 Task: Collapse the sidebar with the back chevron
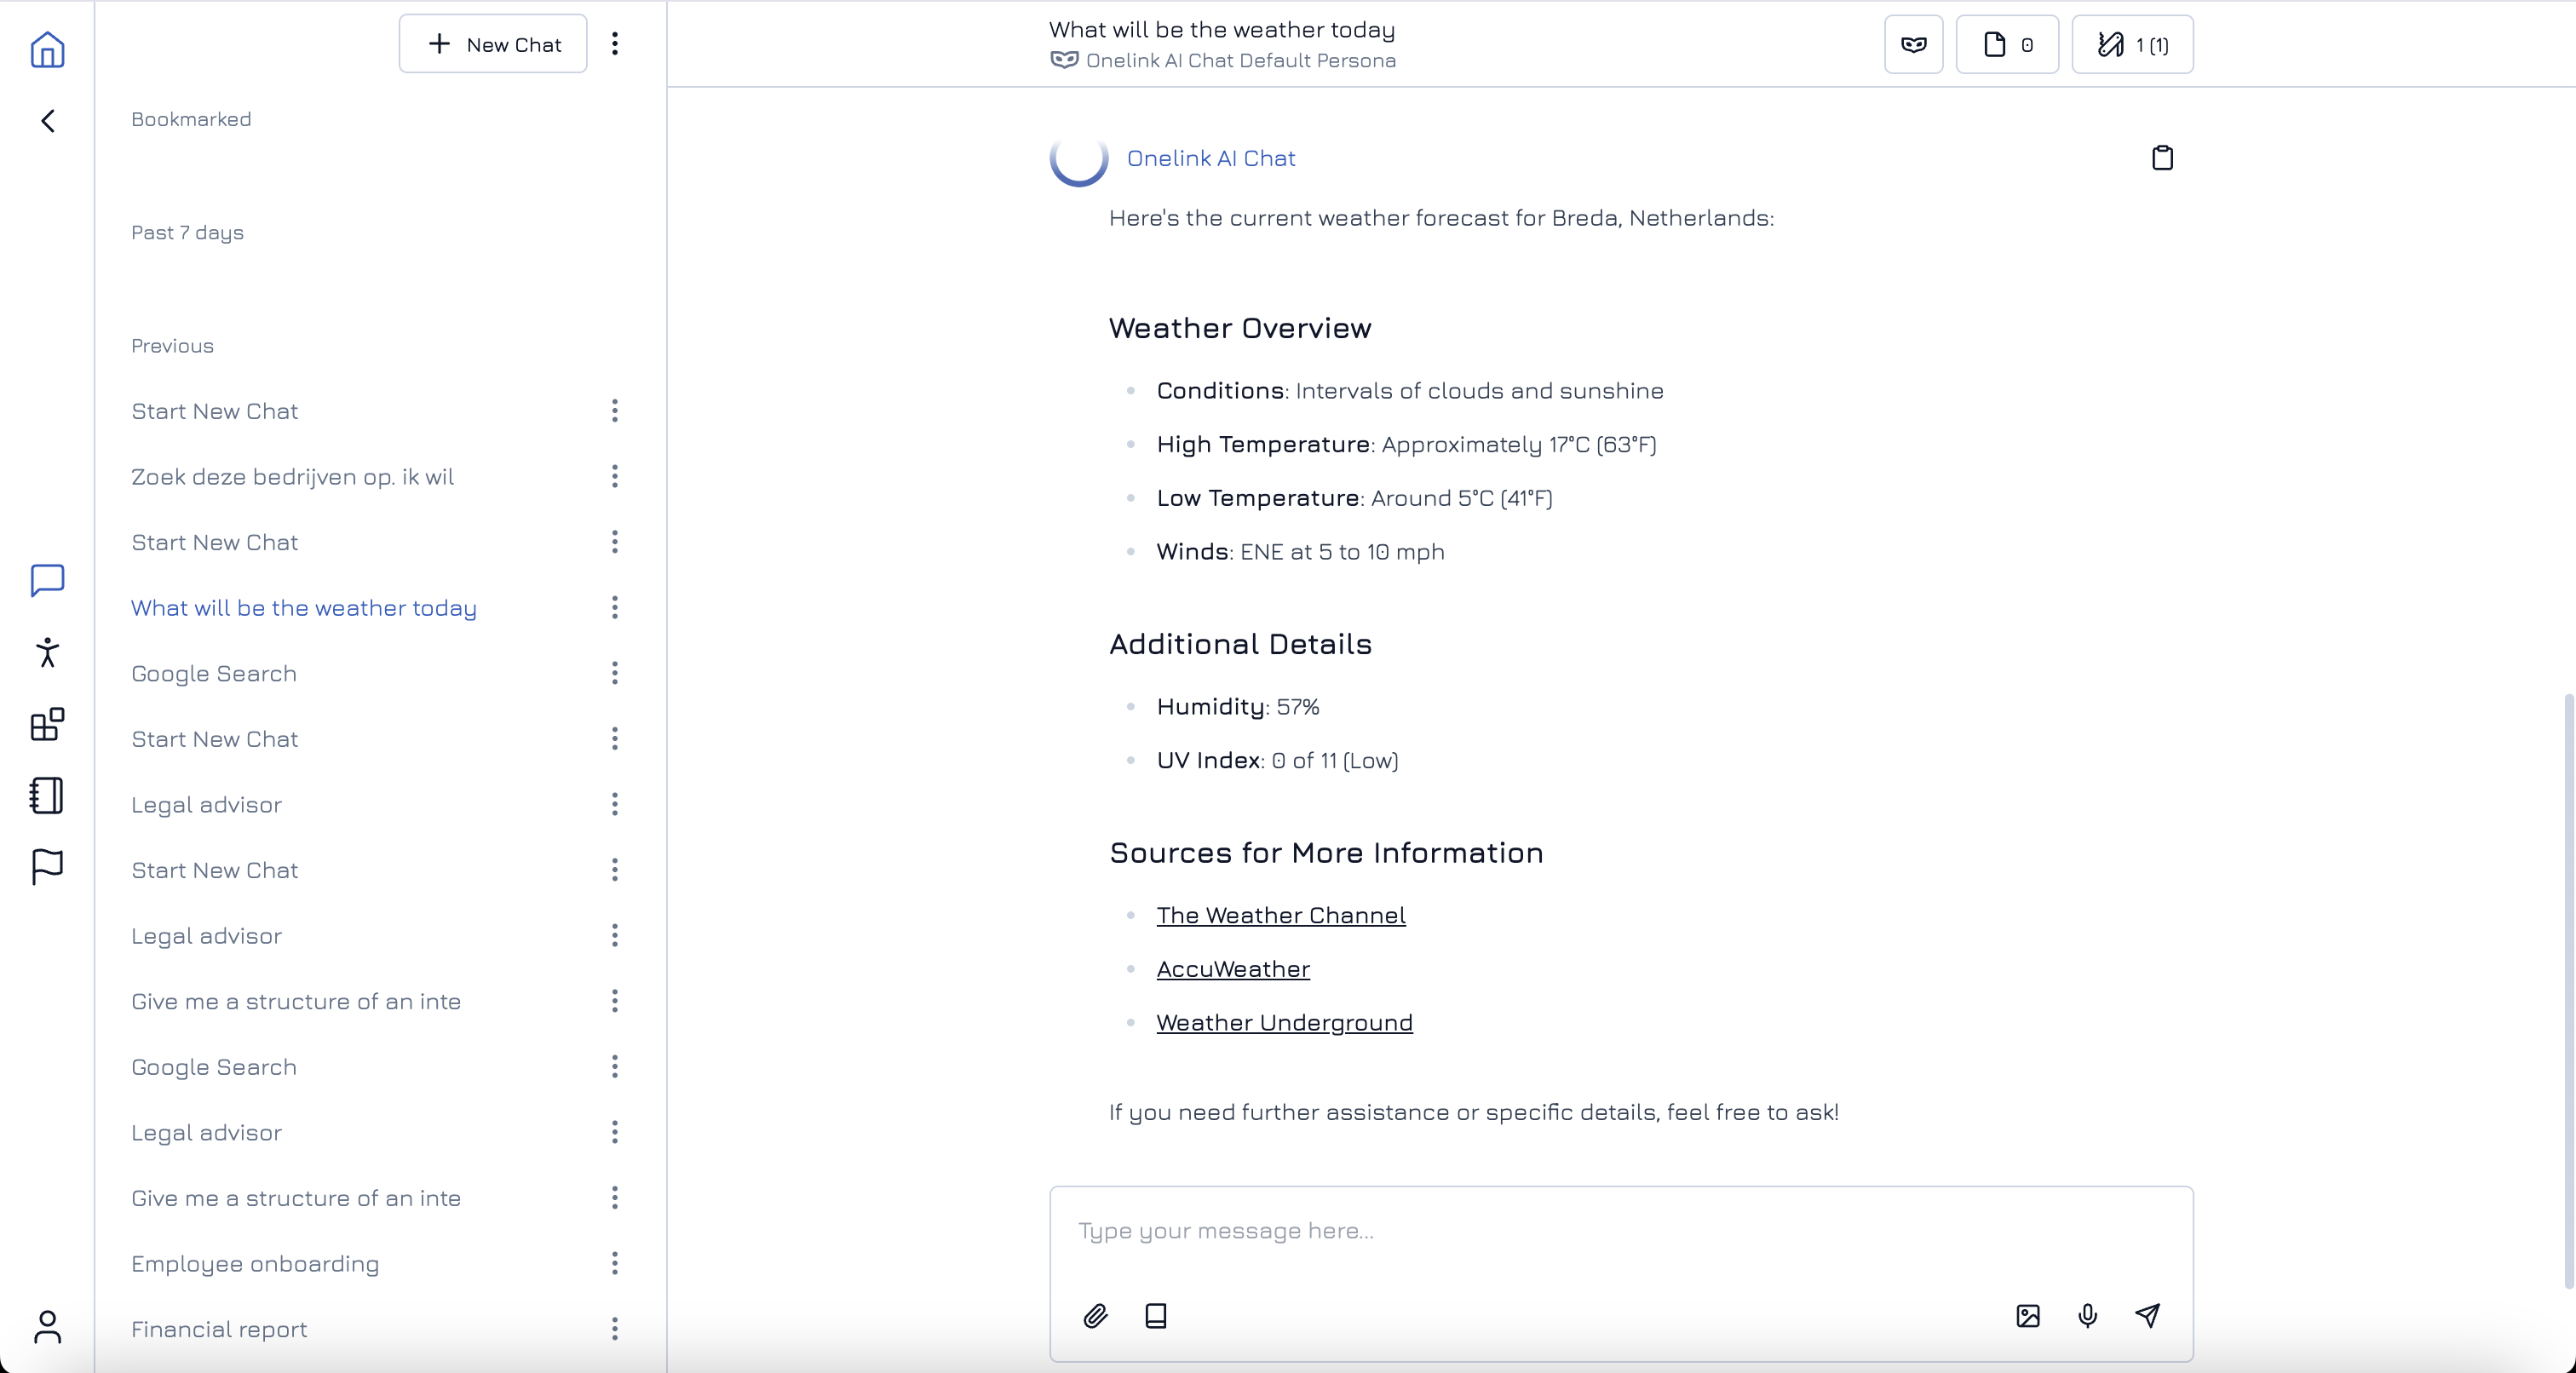47,120
